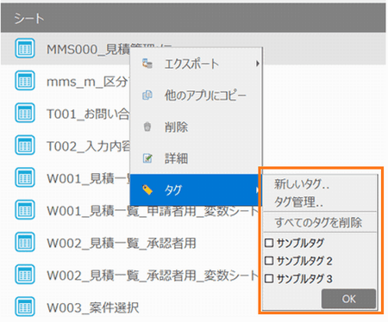Click the sheet icon beside mms_m_区分
The width and height of the screenshot is (388, 322).
click(25, 81)
